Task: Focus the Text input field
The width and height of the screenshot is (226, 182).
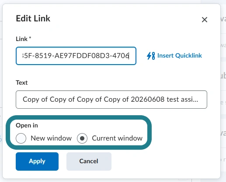Action: click(x=111, y=100)
